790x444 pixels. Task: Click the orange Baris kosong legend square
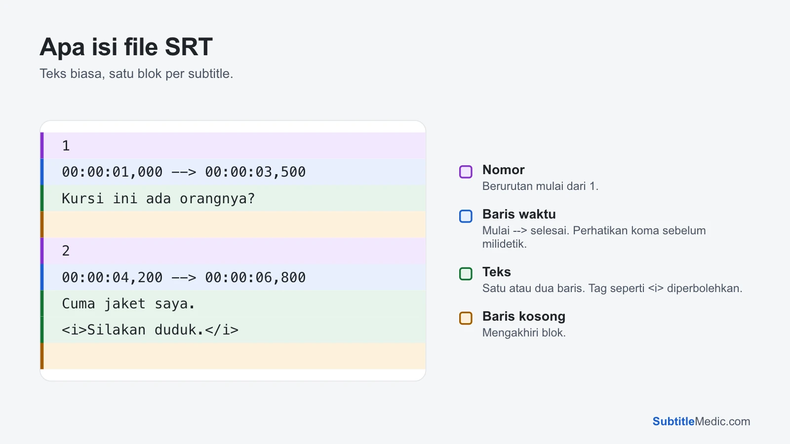[x=466, y=318]
